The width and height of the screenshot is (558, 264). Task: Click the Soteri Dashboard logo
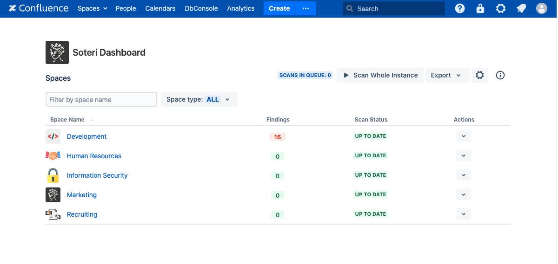[57, 52]
